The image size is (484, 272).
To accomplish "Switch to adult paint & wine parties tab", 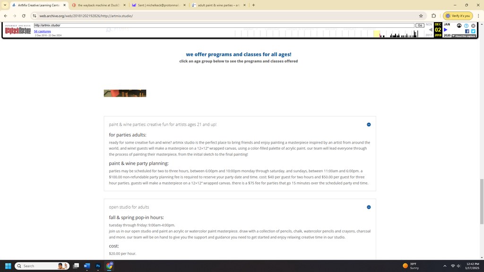I will coord(218,5).
